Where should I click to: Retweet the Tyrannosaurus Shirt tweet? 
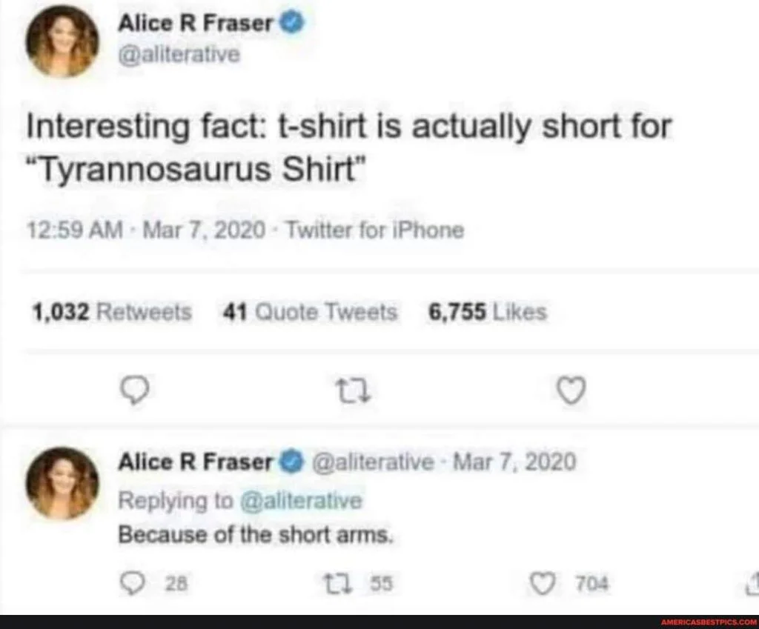pyautogui.click(x=354, y=391)
